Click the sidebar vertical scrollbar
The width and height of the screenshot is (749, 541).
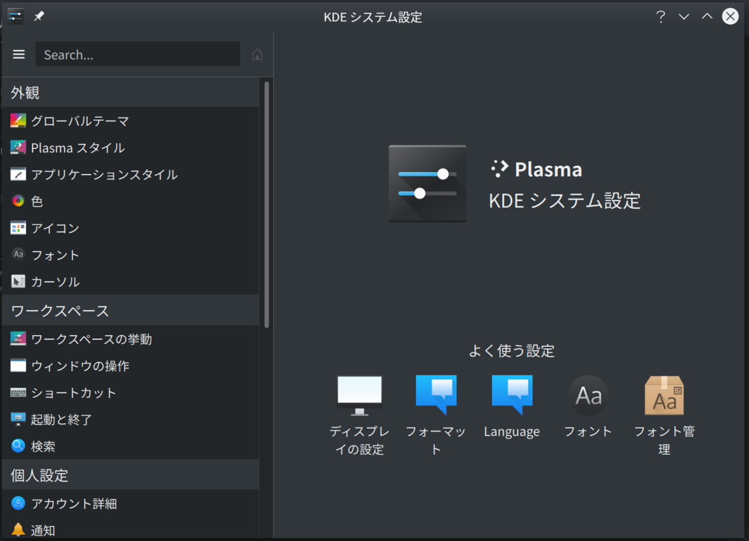click(267, 204)
